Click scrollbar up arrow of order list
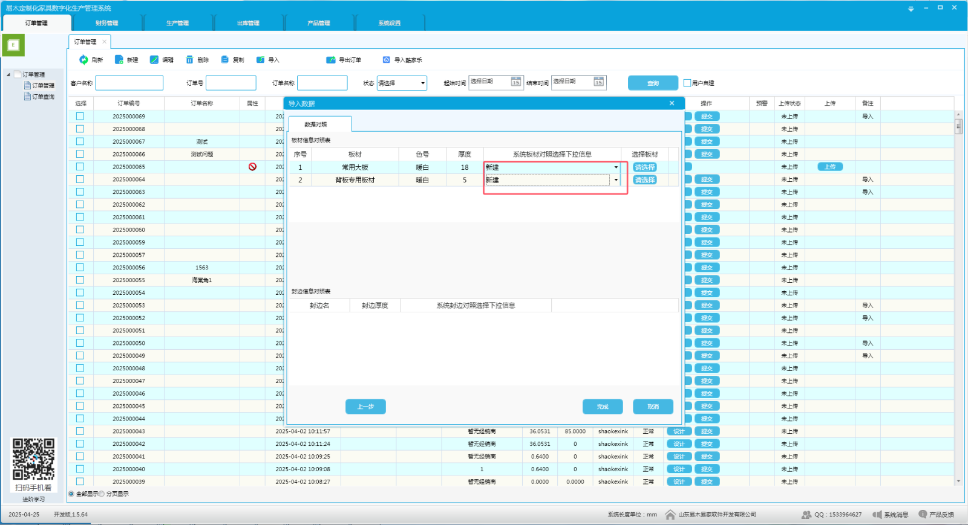Viewport: 968px width, 525px height. click(x=958, y=114)
